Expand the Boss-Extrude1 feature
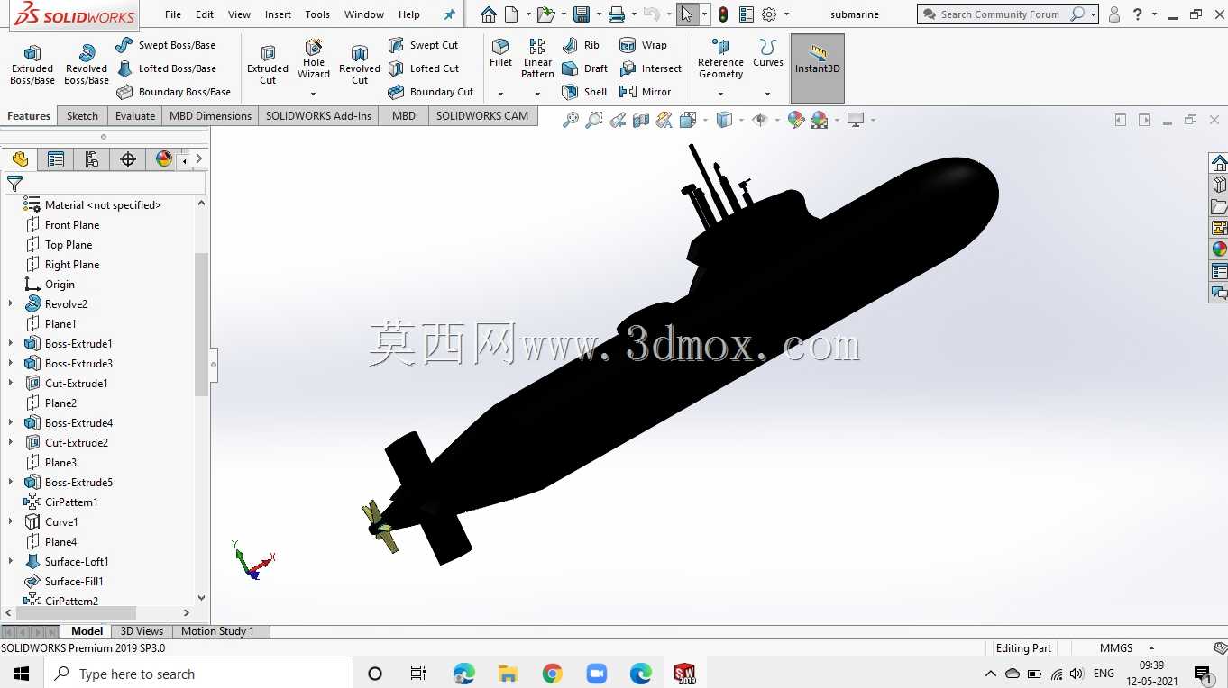Screen dimensions: 1228x688 pos(11,344)
